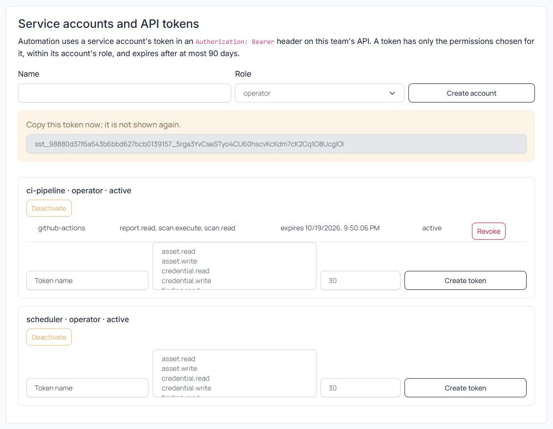Click Token name field under scheduler
This screenshot has width=553, height=429.
pyautogui.click(x=87, y=388)
